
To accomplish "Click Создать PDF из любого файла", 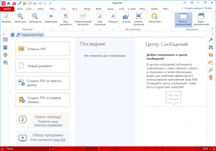I will pos(43,83).
